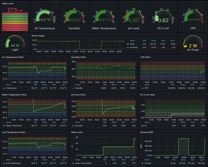Select the pH Level gauge showing 5.85
The image size is (208, 167).
pyautogui.click(x=134, y=19)
